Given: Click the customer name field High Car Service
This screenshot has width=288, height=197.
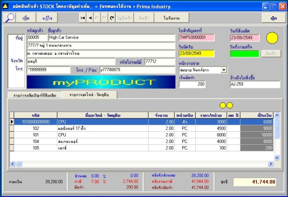Looking at the screenshot, I should click(112, 37).
